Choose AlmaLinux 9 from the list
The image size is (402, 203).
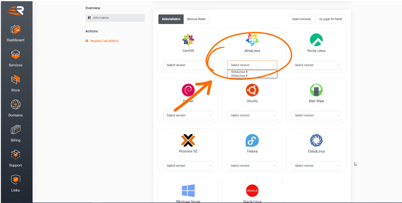pos(252,76)
